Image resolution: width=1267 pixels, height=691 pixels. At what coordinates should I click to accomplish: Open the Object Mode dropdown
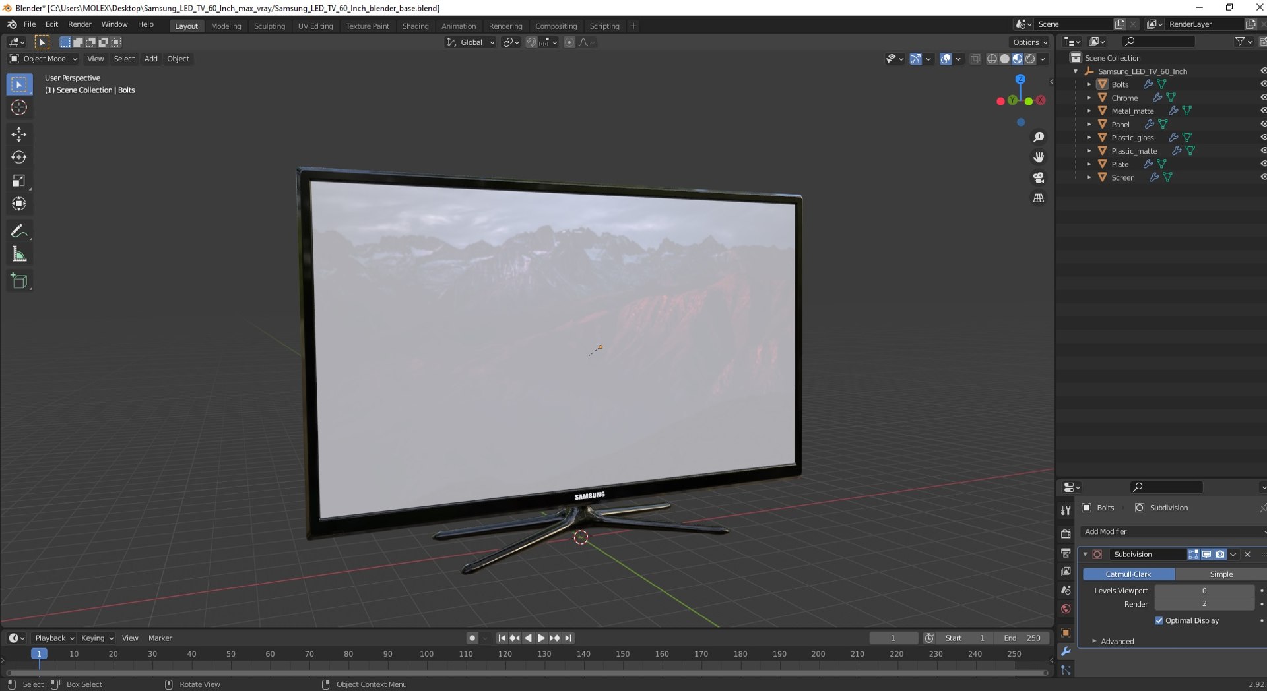click(x=44, y=59)
